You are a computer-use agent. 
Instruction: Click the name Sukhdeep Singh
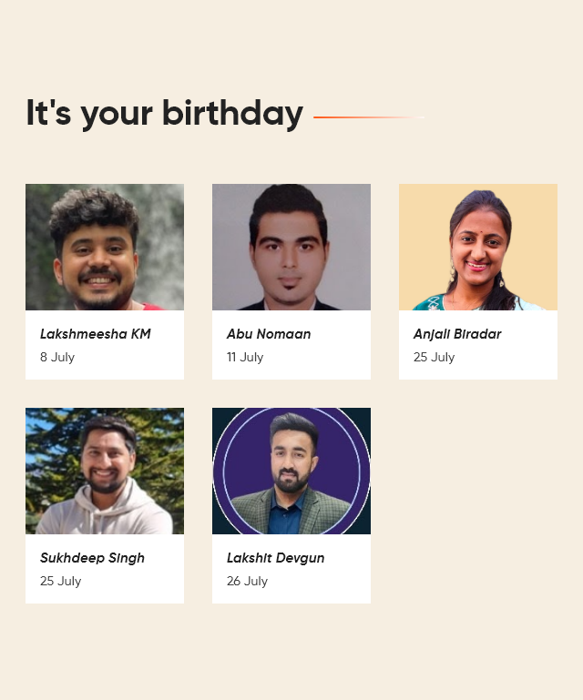92,558
